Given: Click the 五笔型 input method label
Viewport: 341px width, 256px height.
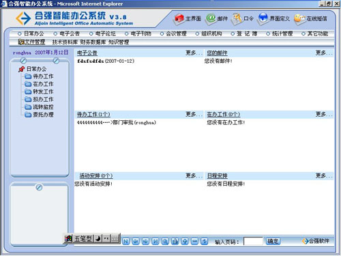Looking at the screenshot, I should 83,239.
